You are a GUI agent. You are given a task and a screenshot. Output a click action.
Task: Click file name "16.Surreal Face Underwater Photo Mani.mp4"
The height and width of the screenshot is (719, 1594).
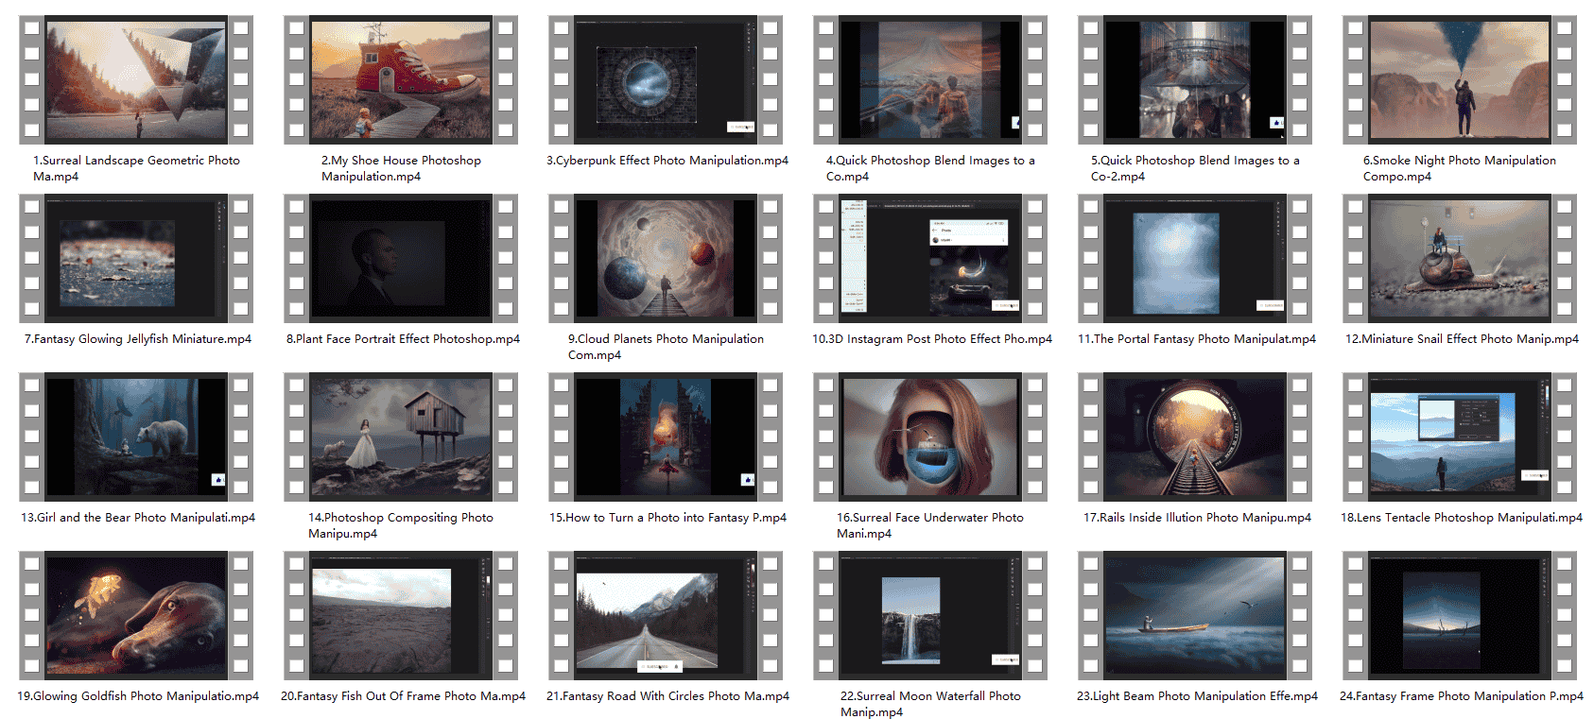(x=930, y=525)
